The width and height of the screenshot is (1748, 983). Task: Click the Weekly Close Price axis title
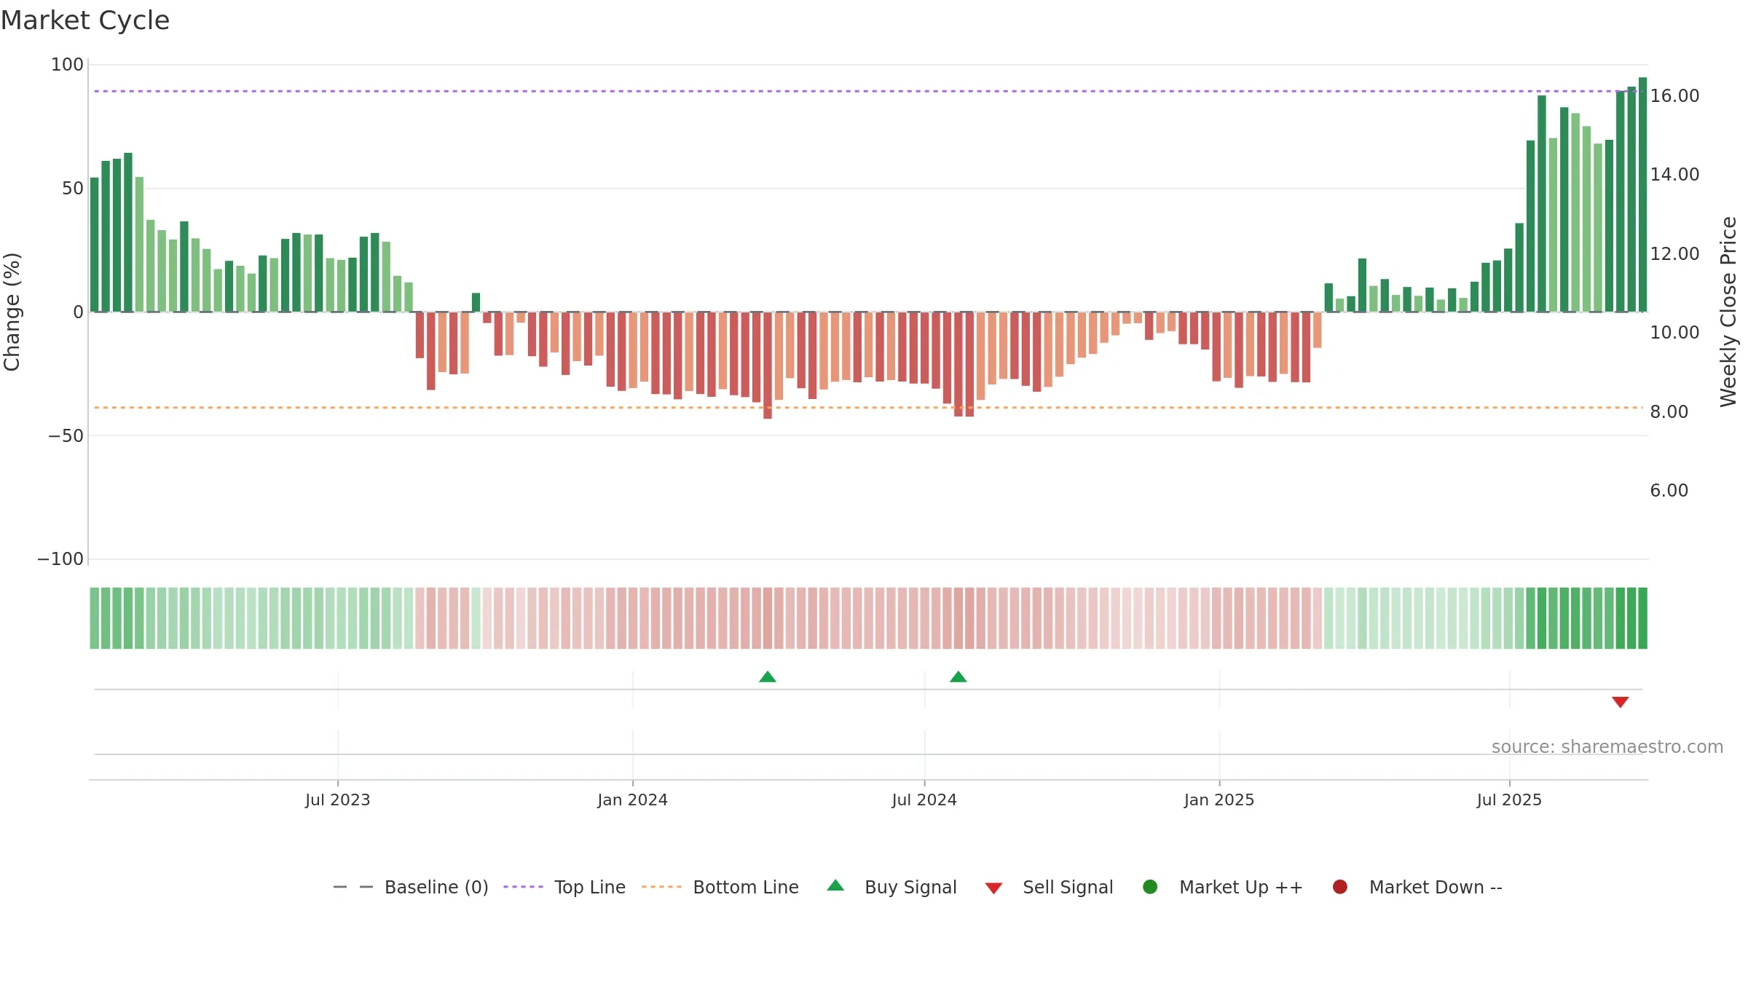point(1728,312)
